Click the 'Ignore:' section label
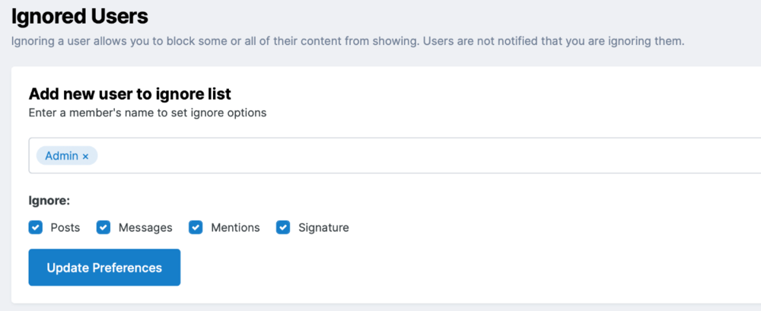The image size is (761, 311). tap(49, 202)
